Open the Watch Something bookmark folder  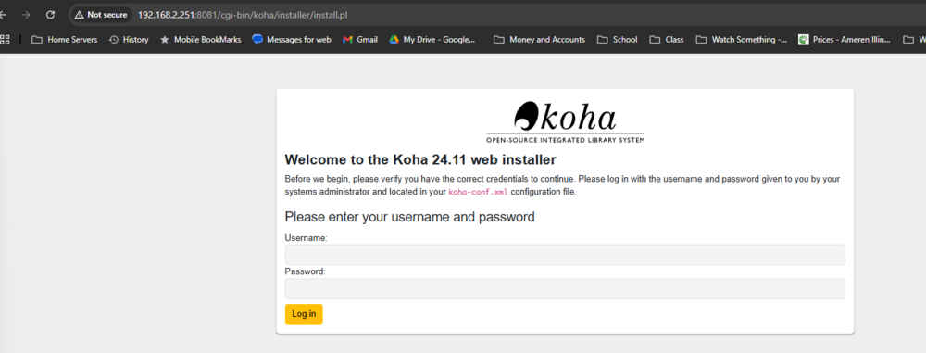point(742,40)
